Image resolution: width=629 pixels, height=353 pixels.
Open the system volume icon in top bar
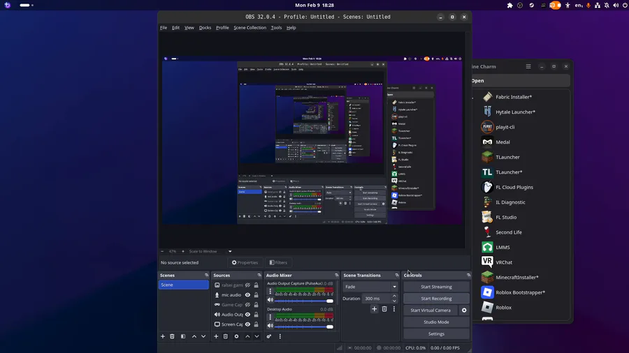616,5
